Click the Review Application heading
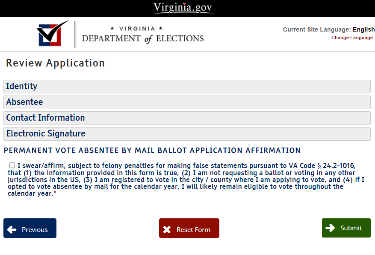375x255 pixels. tap(55, 63)
